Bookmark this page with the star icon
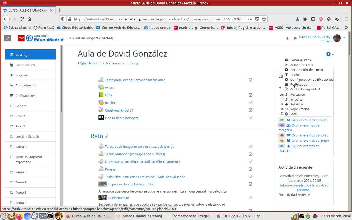This screenshot has width=352, height=220. (264, 19)
